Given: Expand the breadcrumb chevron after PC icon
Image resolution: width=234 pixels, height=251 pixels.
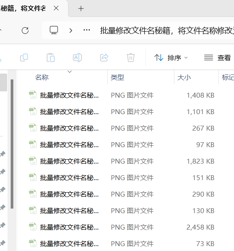Looking at the screenshot, I should click(71, 30).
